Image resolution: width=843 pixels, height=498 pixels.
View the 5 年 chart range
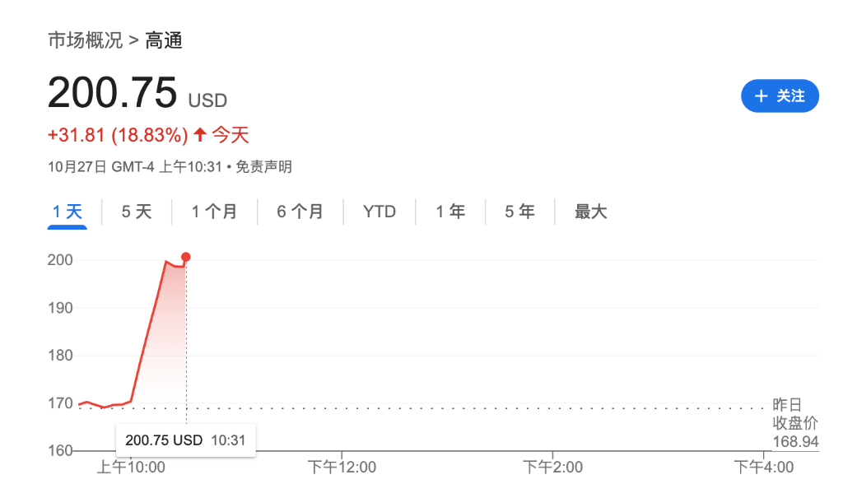[519, 212]
